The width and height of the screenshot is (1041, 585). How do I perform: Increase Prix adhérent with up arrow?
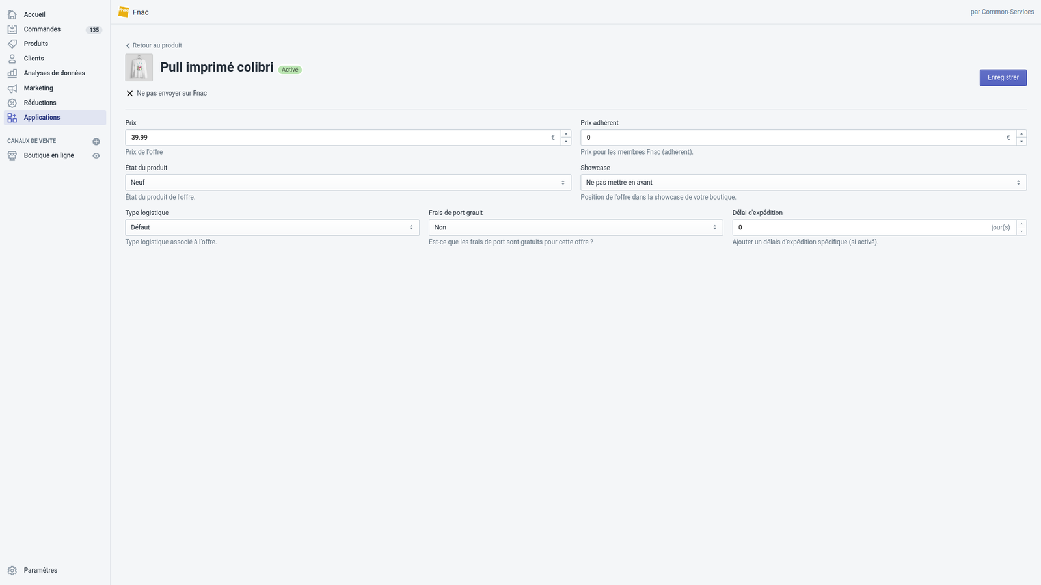click(1021, 134)
